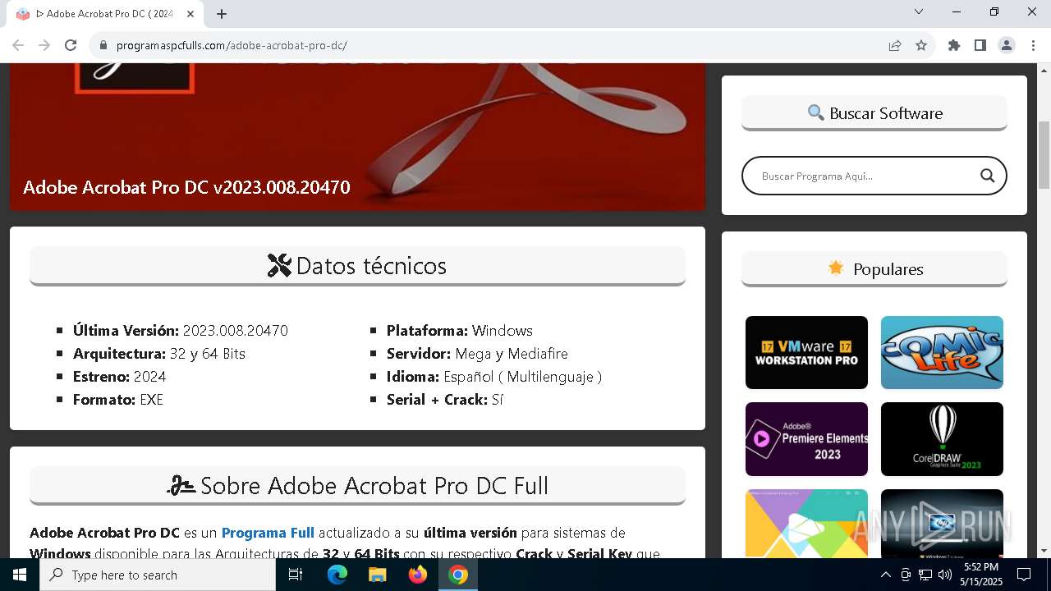Click Estreno 2024 text
This screenshot has height=591, width=1051.
[119, 377]
